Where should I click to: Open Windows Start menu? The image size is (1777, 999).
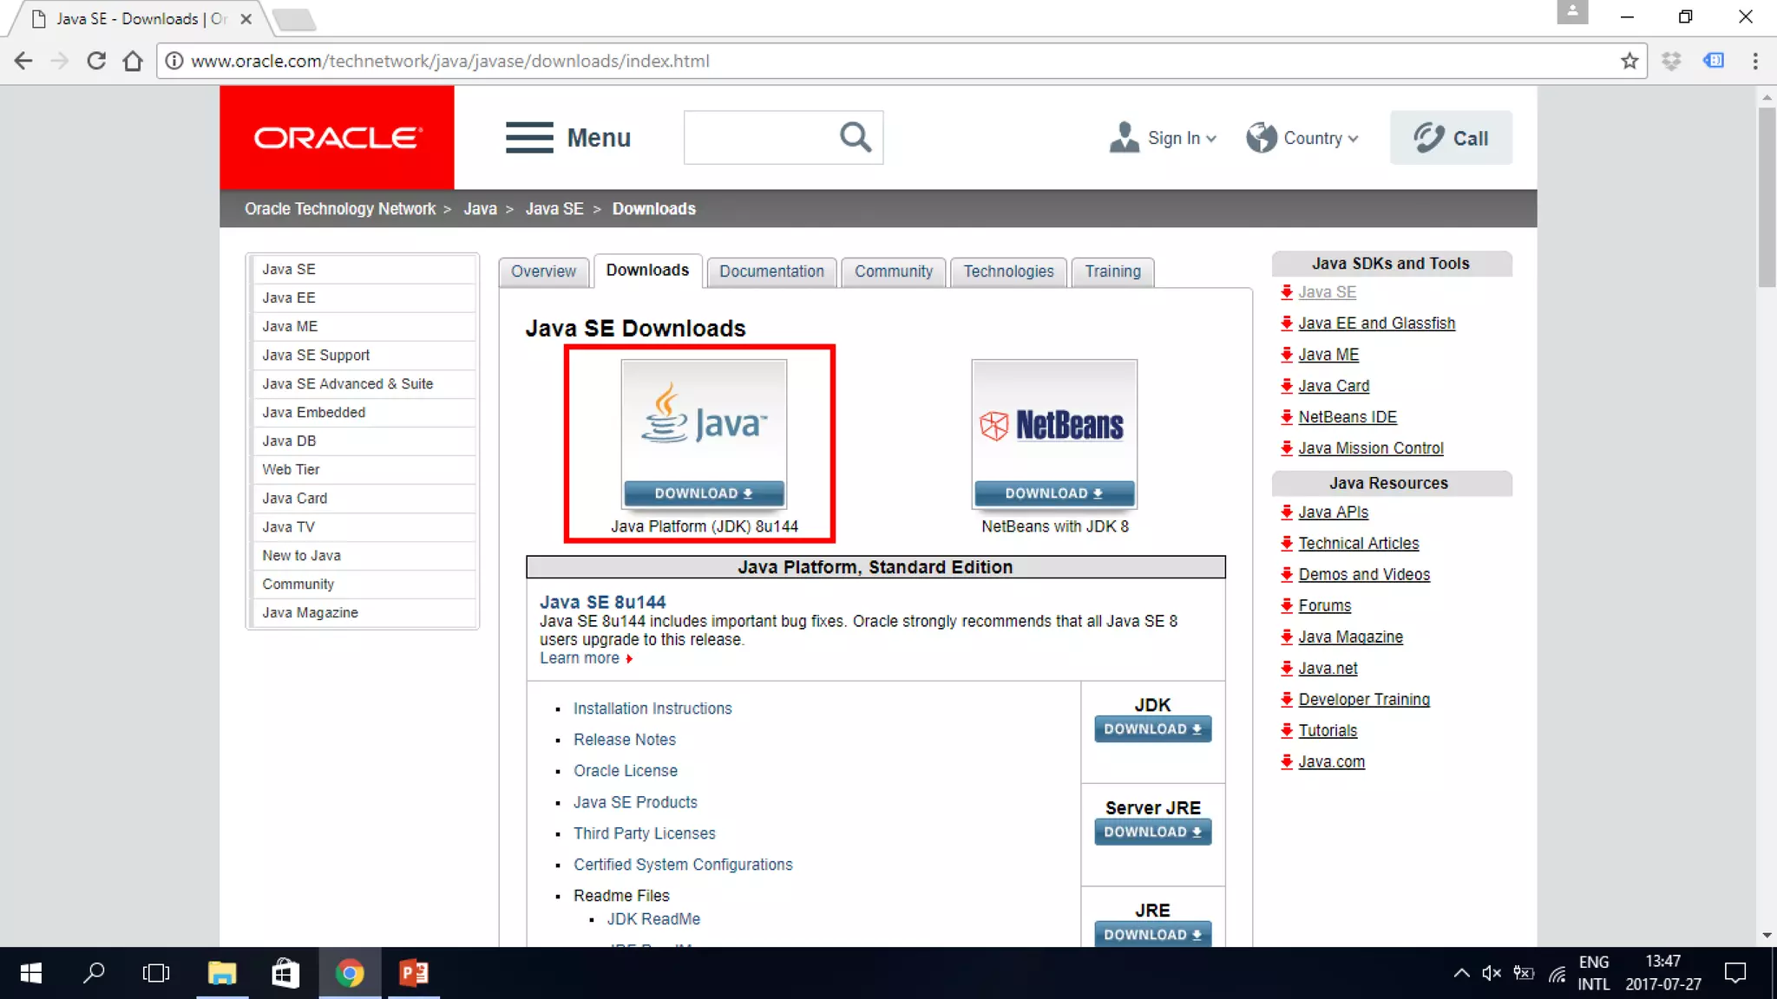tap(30, 973)
